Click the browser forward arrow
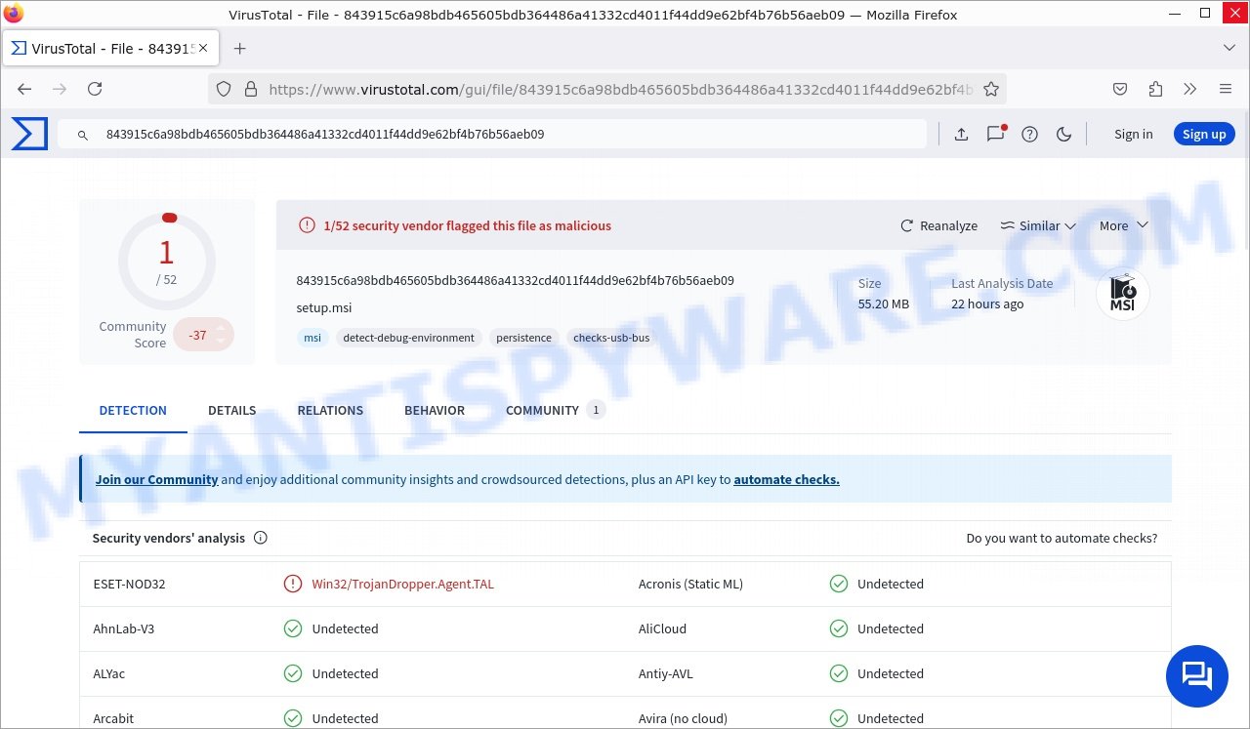 [60, 89]
